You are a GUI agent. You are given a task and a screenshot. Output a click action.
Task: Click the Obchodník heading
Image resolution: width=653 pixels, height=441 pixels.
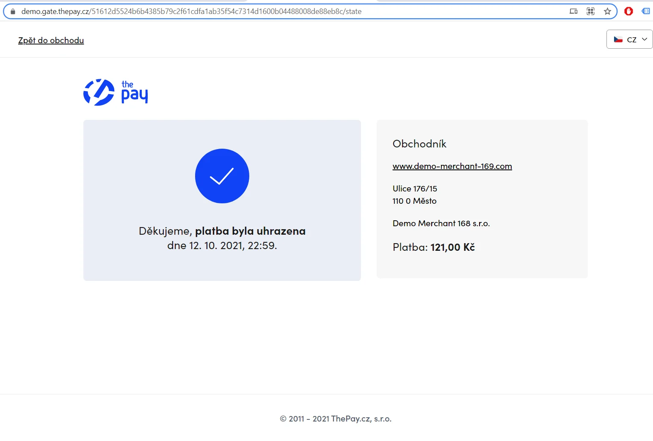[419, 144]
